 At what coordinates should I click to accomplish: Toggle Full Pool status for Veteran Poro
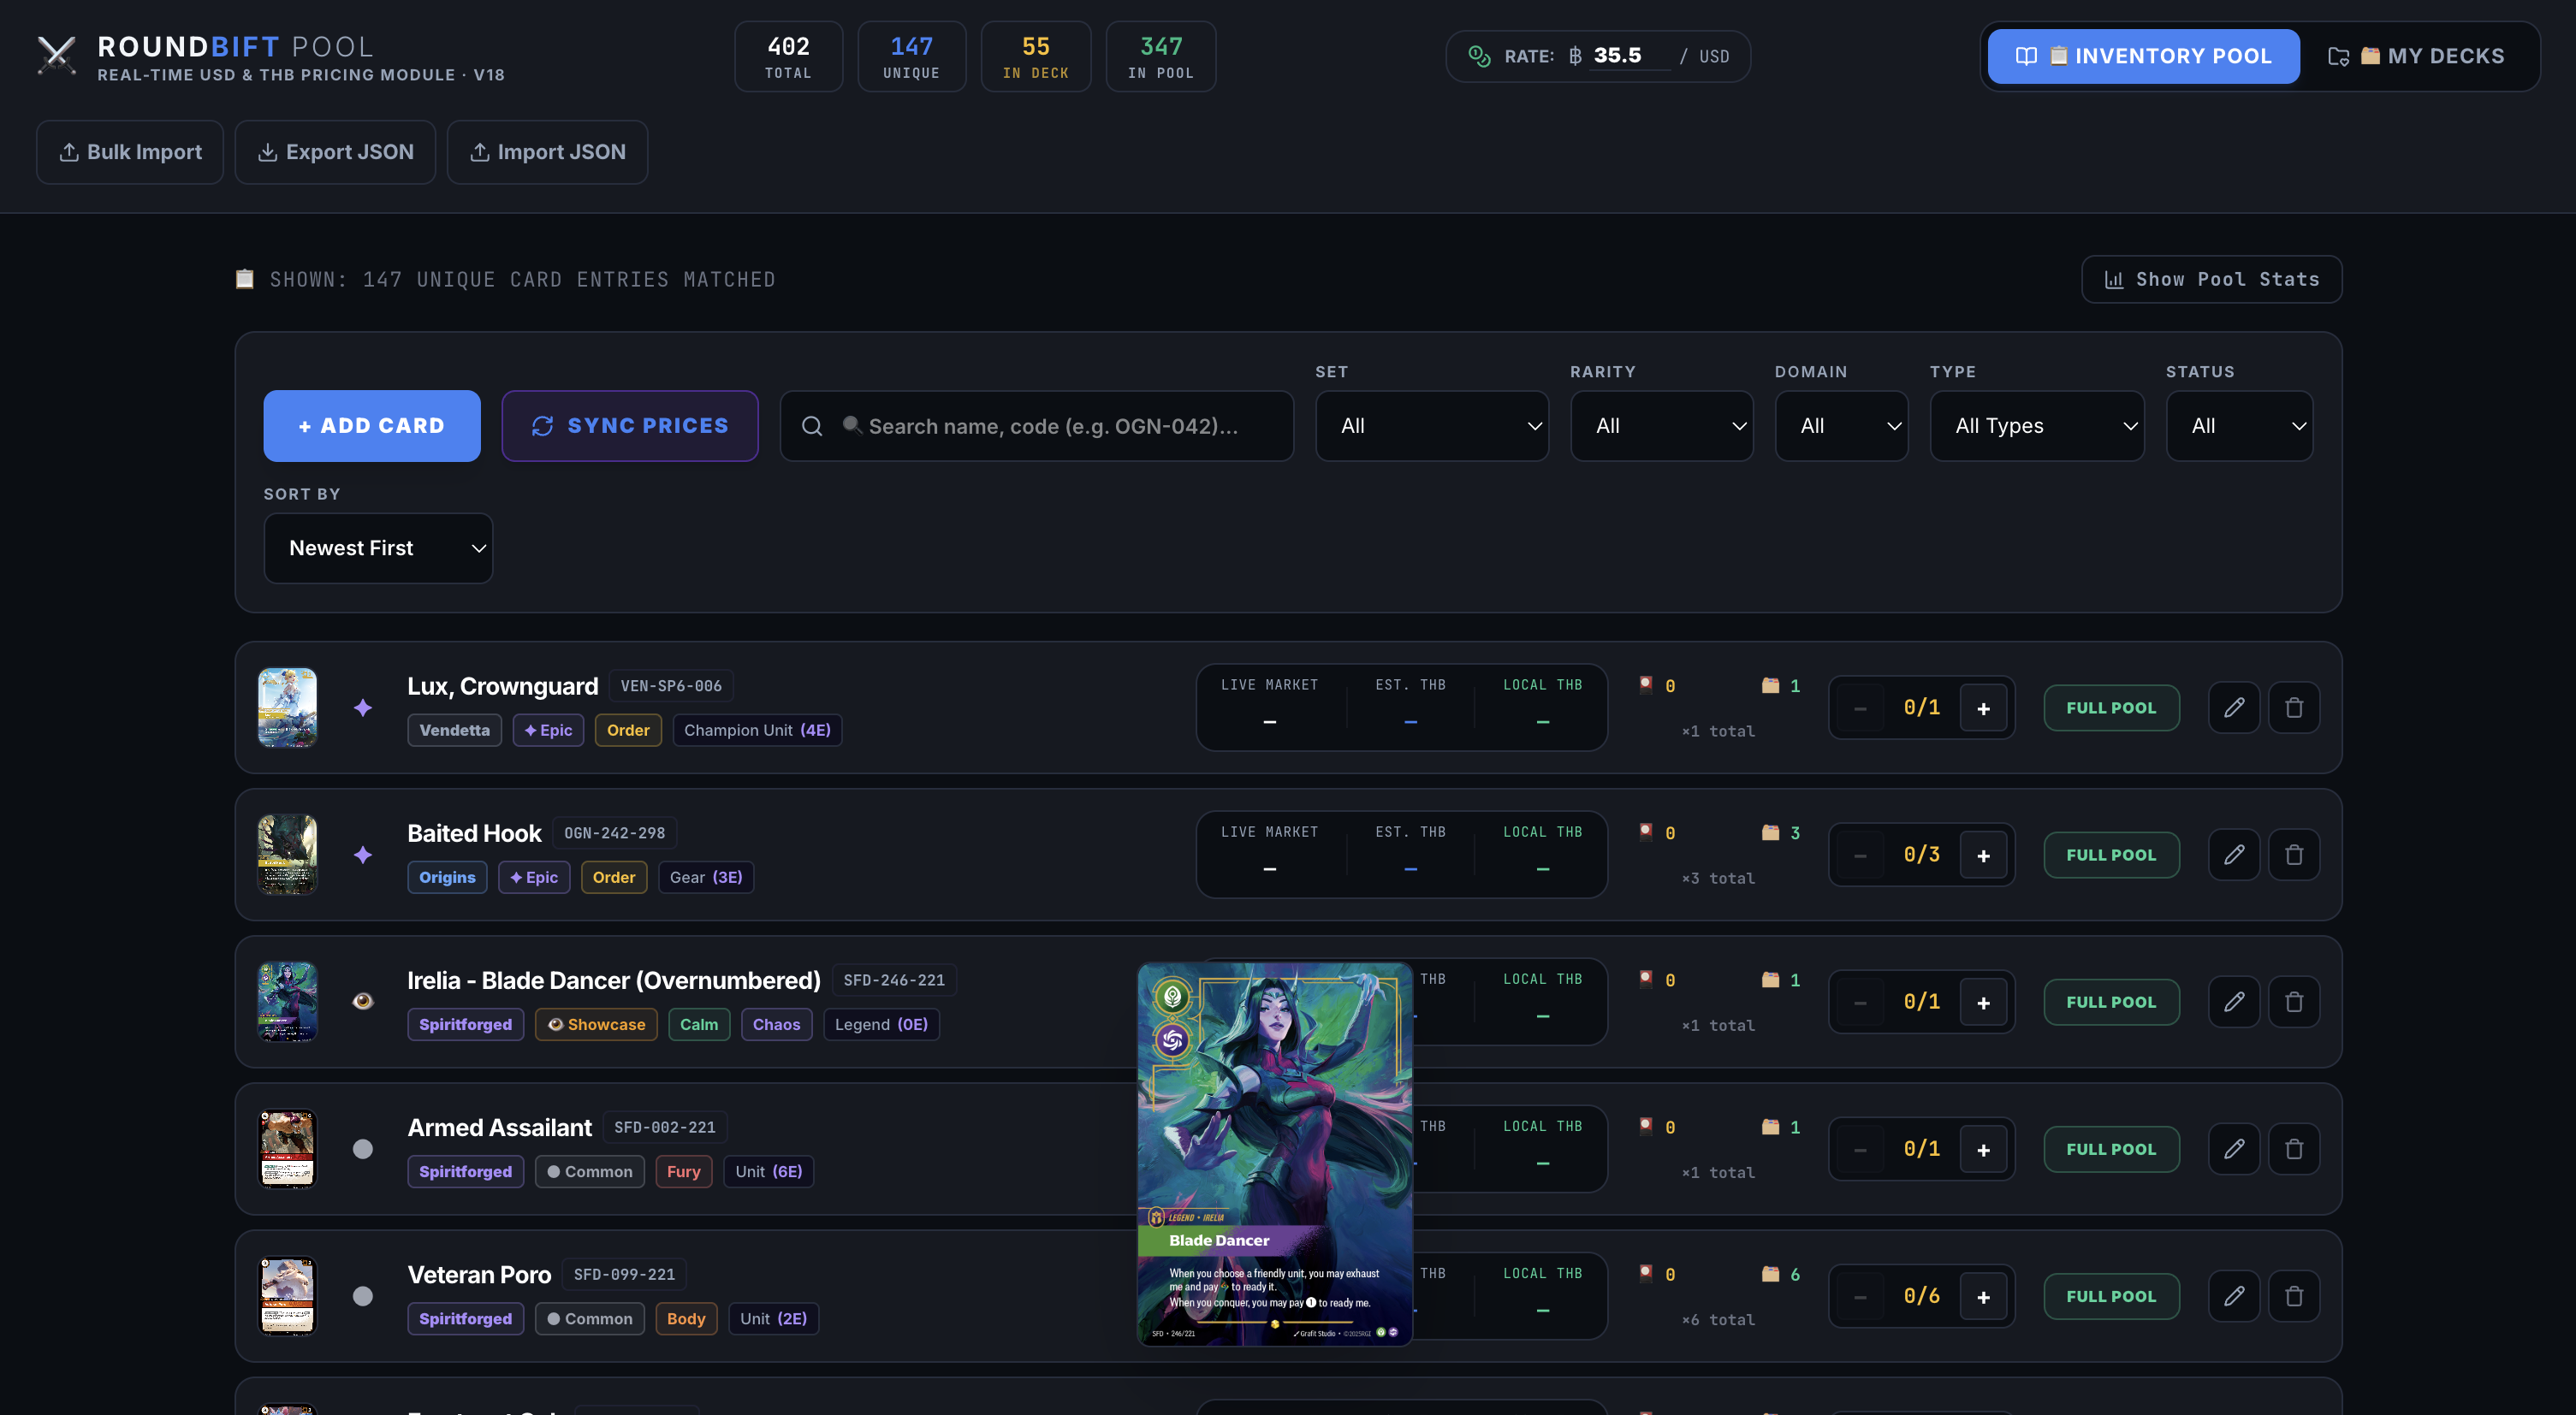click(2111, 1296)
